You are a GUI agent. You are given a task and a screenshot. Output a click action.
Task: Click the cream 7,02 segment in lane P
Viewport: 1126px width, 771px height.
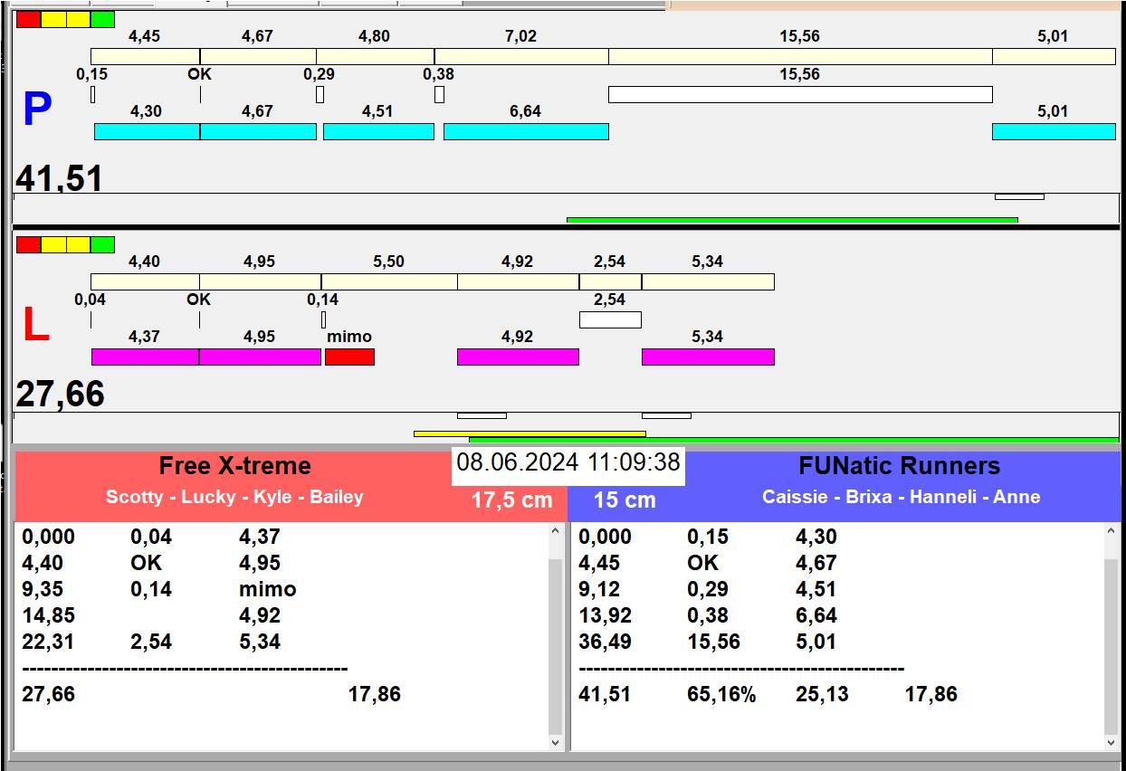pyautogui.click(x=520, y=56)
